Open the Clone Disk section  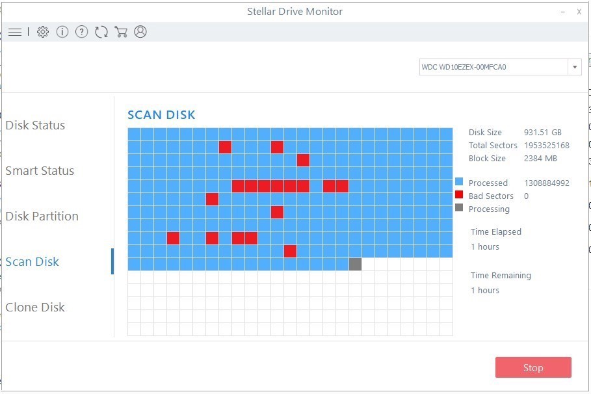coord(35,308)
